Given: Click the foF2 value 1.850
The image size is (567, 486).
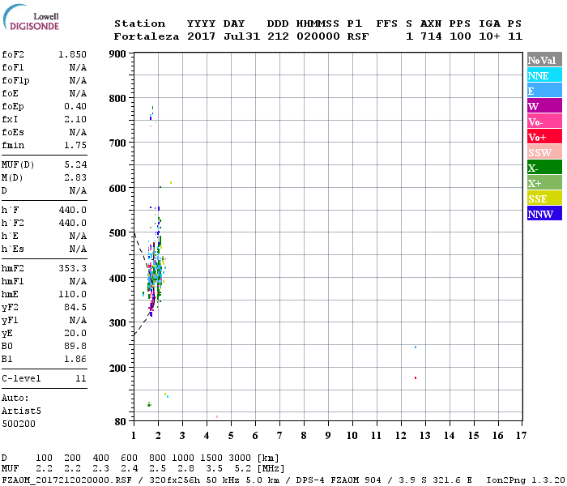Looking at the screenshot, I should click(72, 54).
